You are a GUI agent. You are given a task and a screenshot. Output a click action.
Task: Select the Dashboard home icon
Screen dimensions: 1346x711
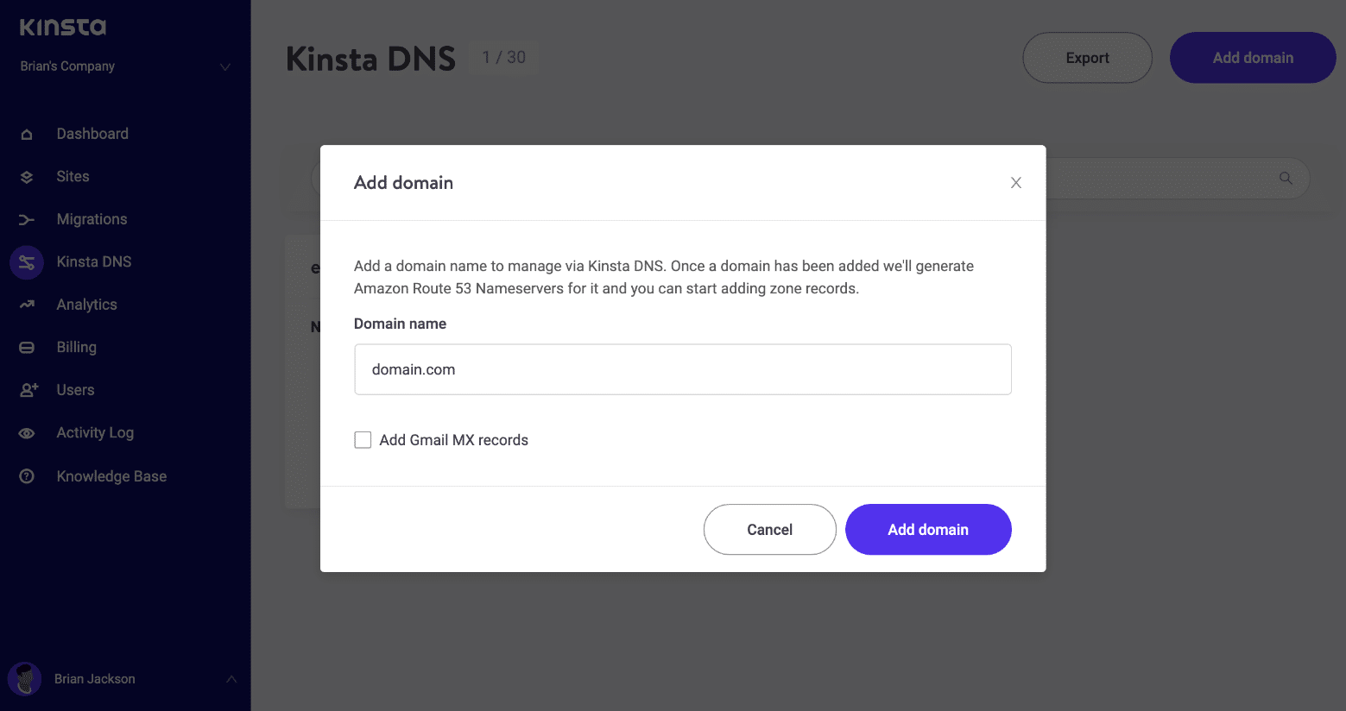point(27,133)
